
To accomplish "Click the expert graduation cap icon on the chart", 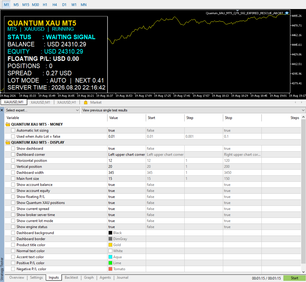I will pyautogui.click(x=287, y=13).
